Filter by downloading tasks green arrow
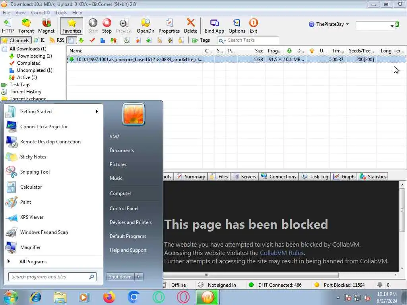Image resolution: width=407 pixels, height=305 pixels. point(81,40)
